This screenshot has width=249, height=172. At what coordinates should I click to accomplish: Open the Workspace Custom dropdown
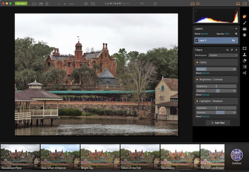tap(223, 55)
